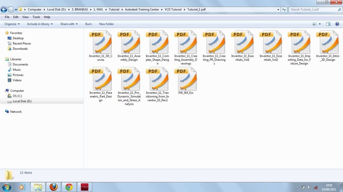Open the Organize dropdown
This screenshot has width=343, height=192.
12,24
